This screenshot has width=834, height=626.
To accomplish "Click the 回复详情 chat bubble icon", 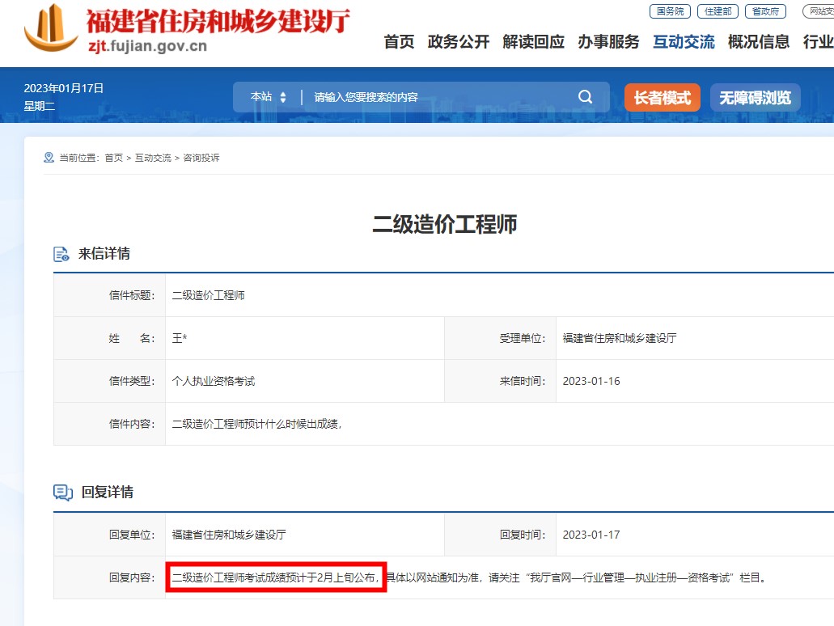I will [x=62, y=493].
